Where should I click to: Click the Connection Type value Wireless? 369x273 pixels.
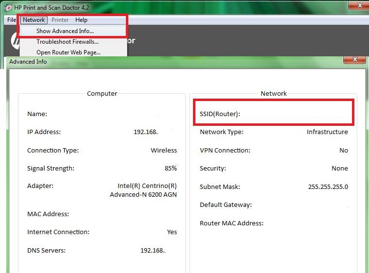(164, 151)
